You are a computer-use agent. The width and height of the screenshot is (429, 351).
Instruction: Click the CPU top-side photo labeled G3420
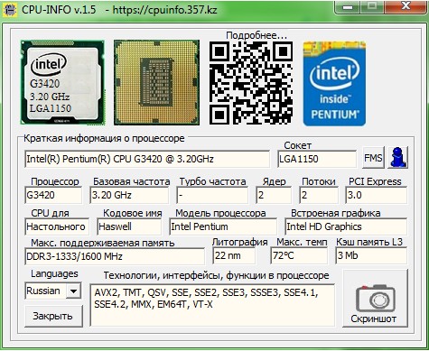click(x=62, y=82)
